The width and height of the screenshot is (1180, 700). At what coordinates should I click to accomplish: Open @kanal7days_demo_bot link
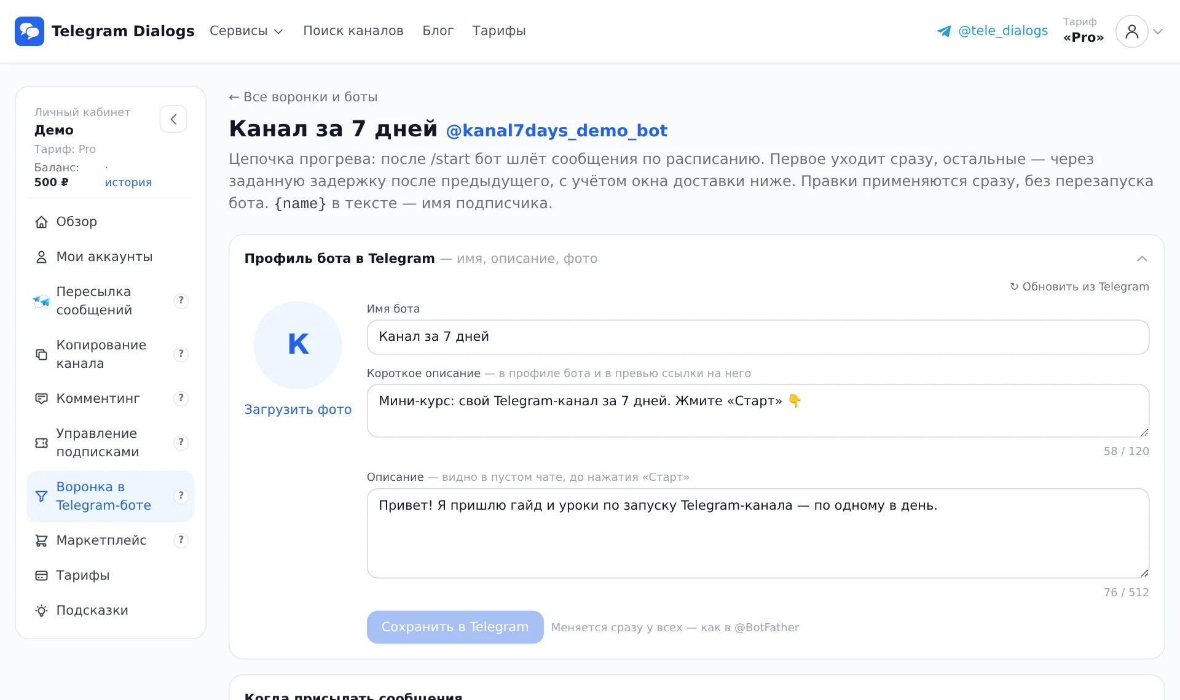click(x=556, y=131)
